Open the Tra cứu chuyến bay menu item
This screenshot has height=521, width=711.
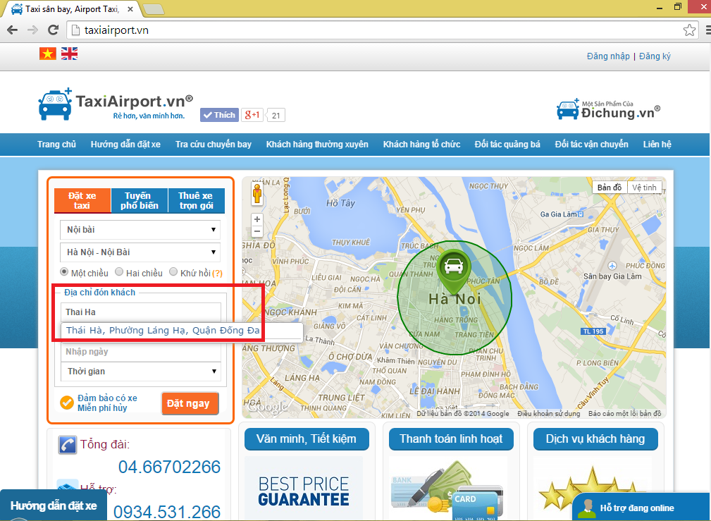pyautogui.click(x=213, y=145)
